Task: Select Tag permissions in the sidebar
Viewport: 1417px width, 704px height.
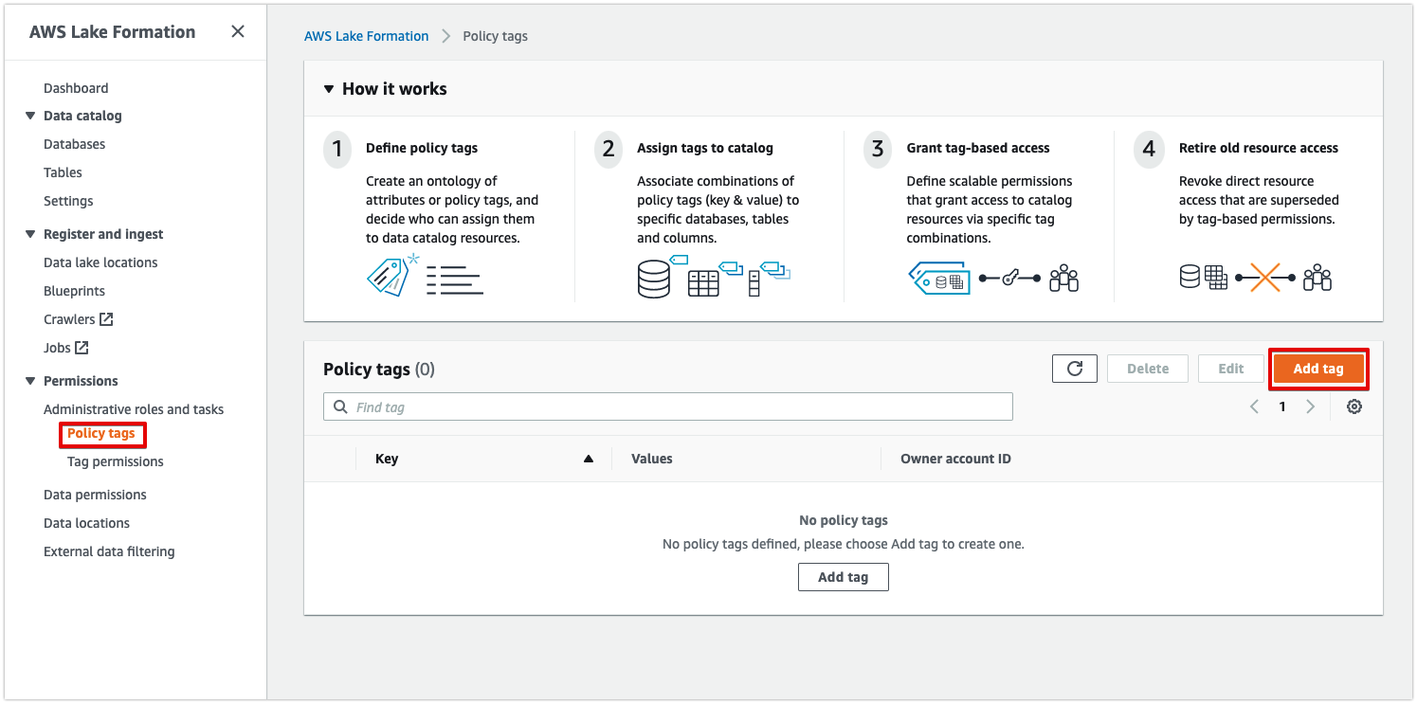Action: tap(115, 461)
